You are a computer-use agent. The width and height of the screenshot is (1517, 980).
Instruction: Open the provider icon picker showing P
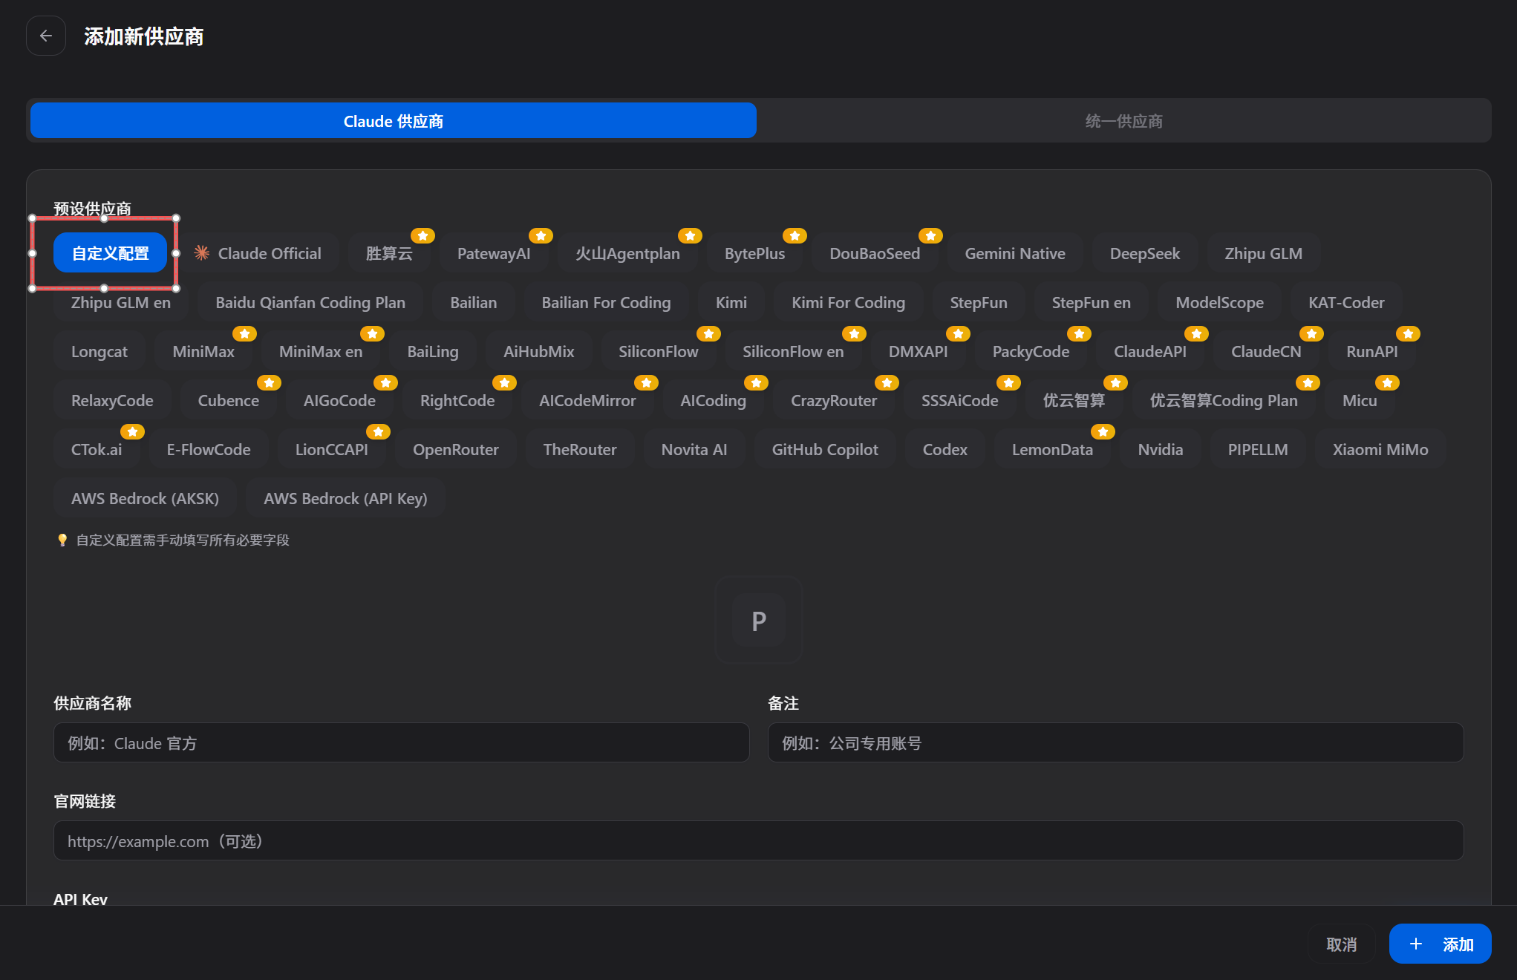758,620
